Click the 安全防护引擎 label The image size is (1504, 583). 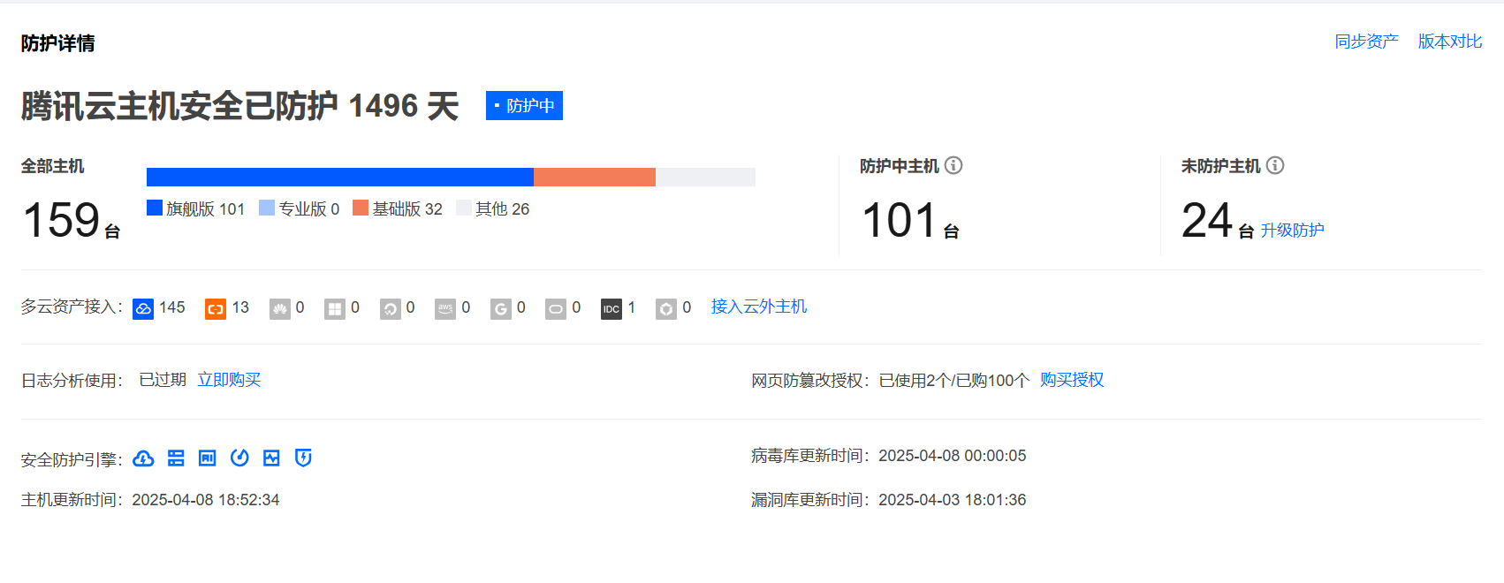click(x=72, y=459)
